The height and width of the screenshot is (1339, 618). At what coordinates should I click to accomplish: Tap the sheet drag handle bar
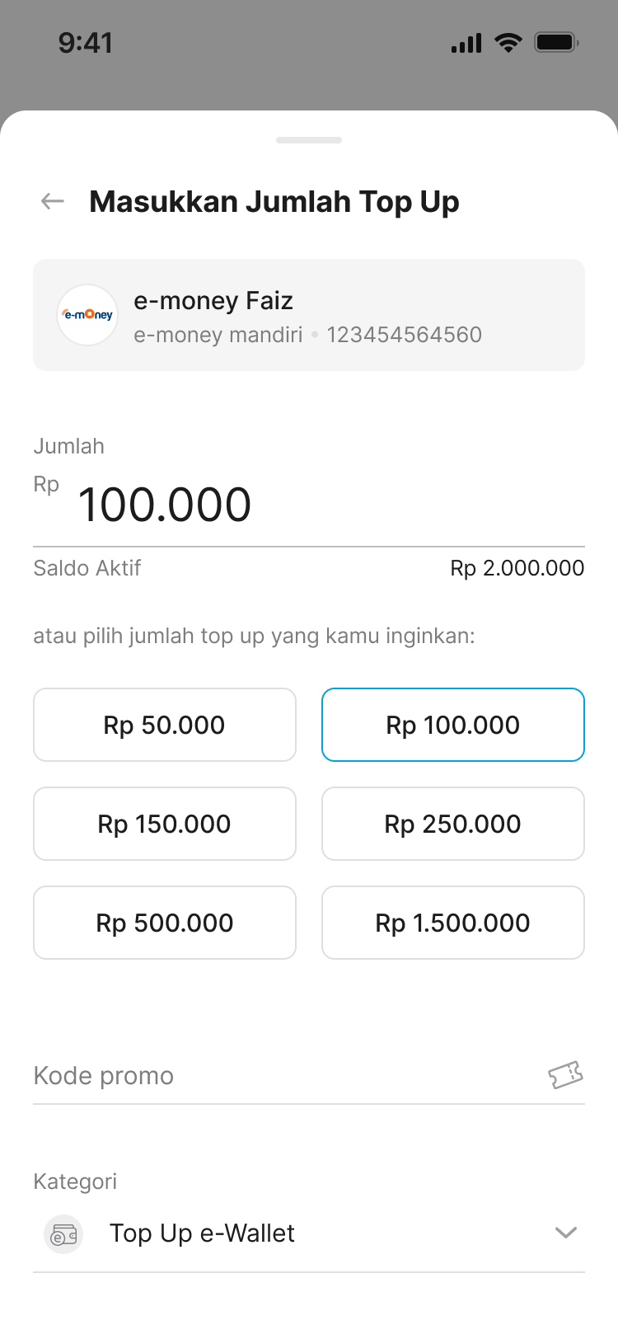(x=309, y=140)
